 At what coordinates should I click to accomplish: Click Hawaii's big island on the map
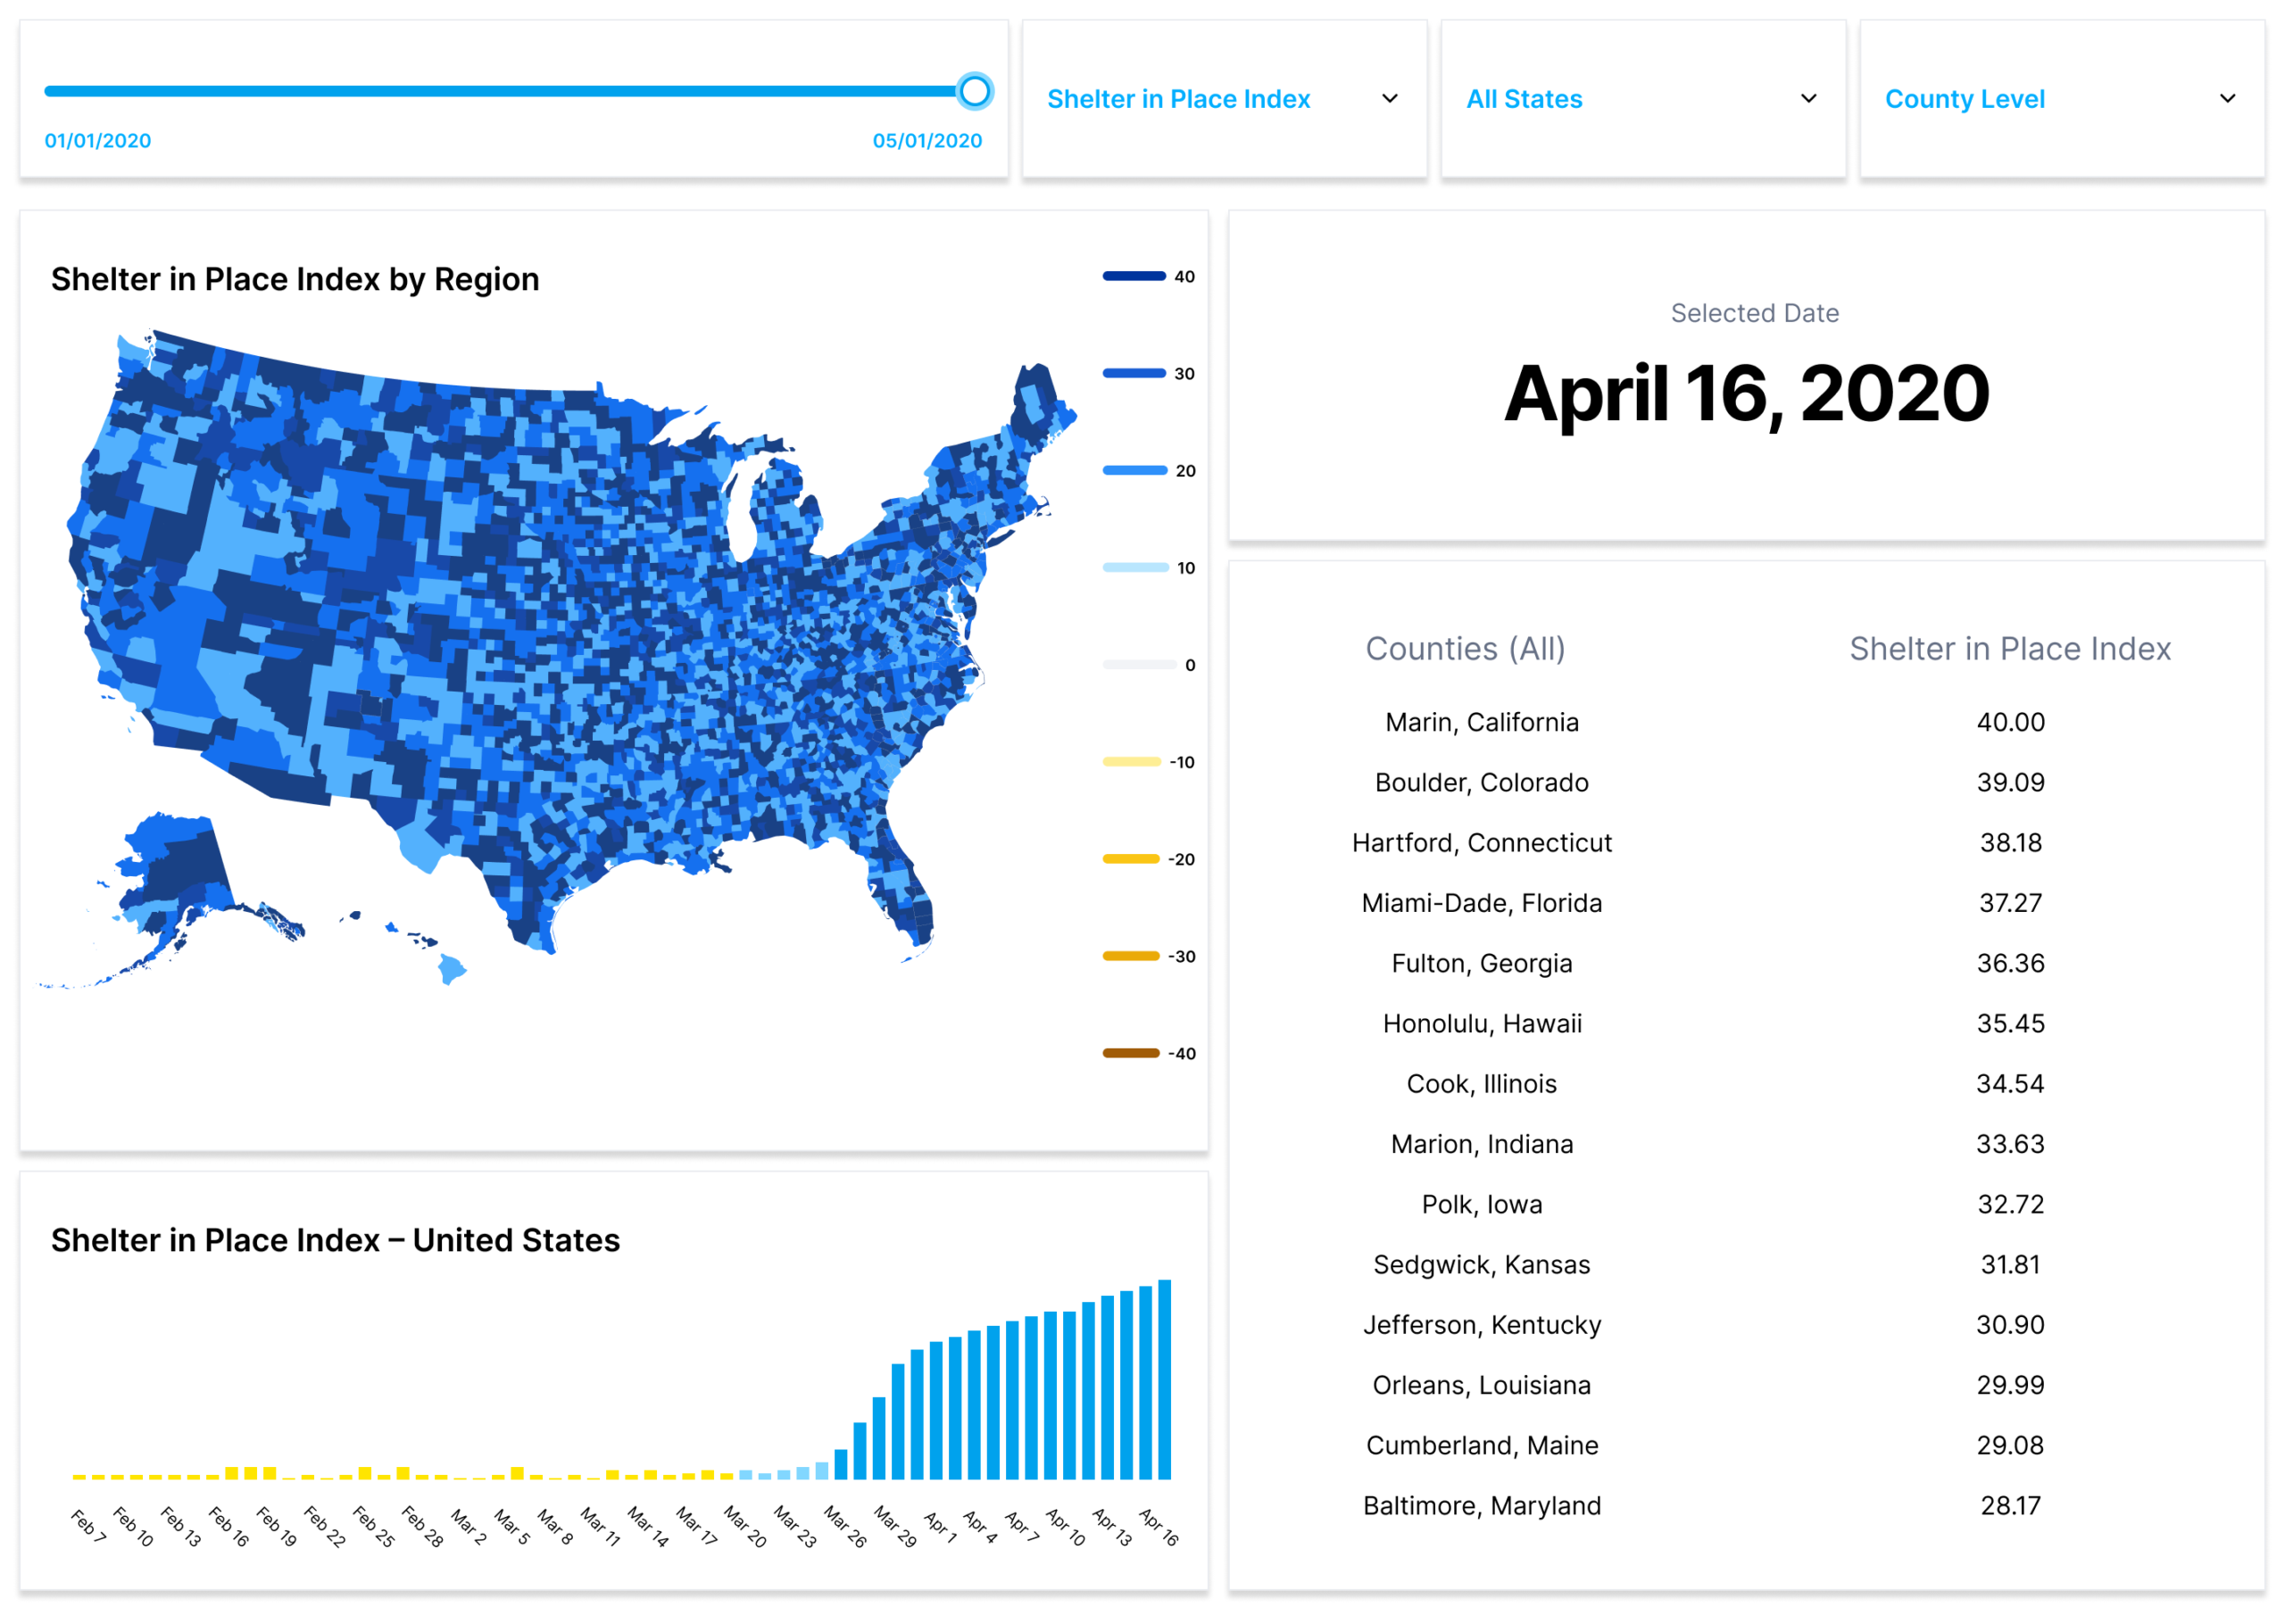451,969
